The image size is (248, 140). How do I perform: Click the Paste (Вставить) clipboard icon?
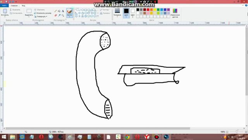point(5,11)
